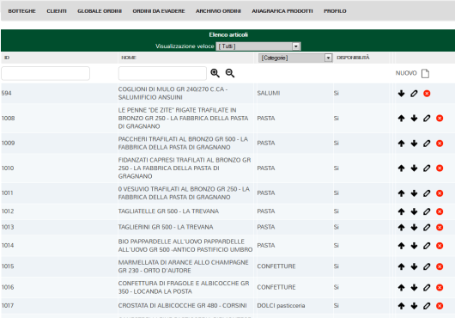
Task: Focus the NOME search field
Action: click(162, 73)
